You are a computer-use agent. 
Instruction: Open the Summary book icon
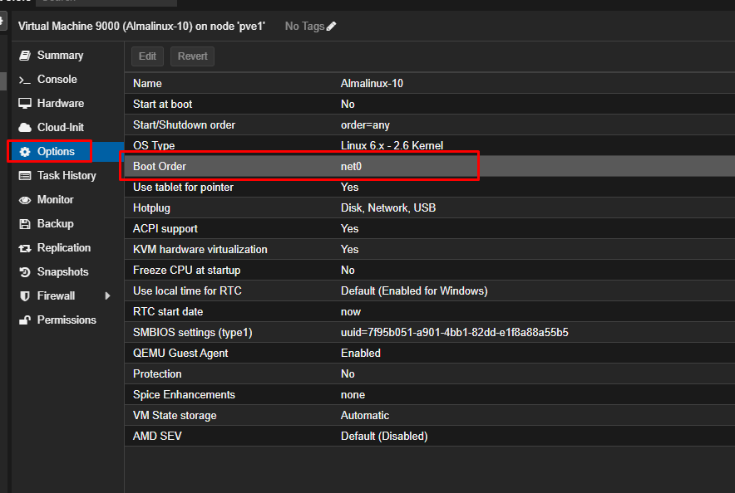25,56
